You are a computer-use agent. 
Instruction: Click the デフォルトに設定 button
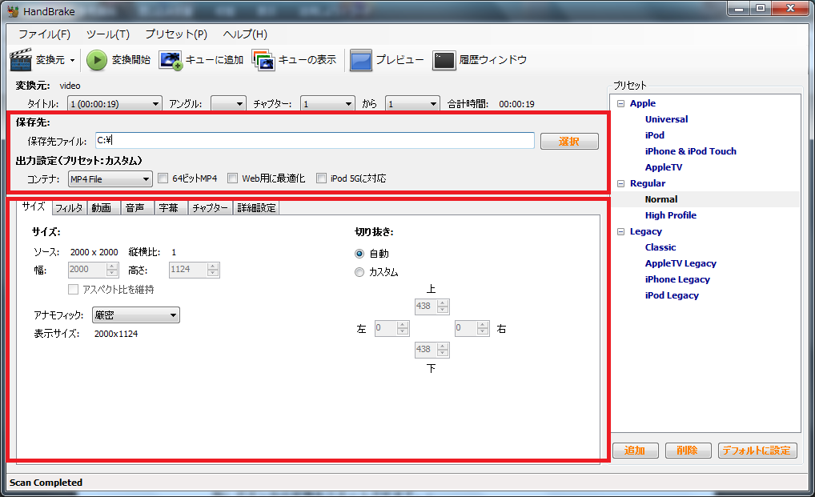(x=757, y=451)
